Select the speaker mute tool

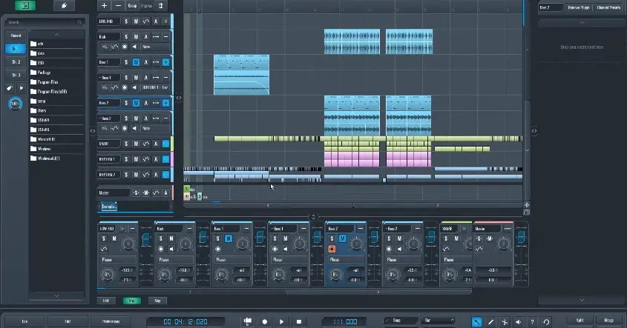[518, 321]
